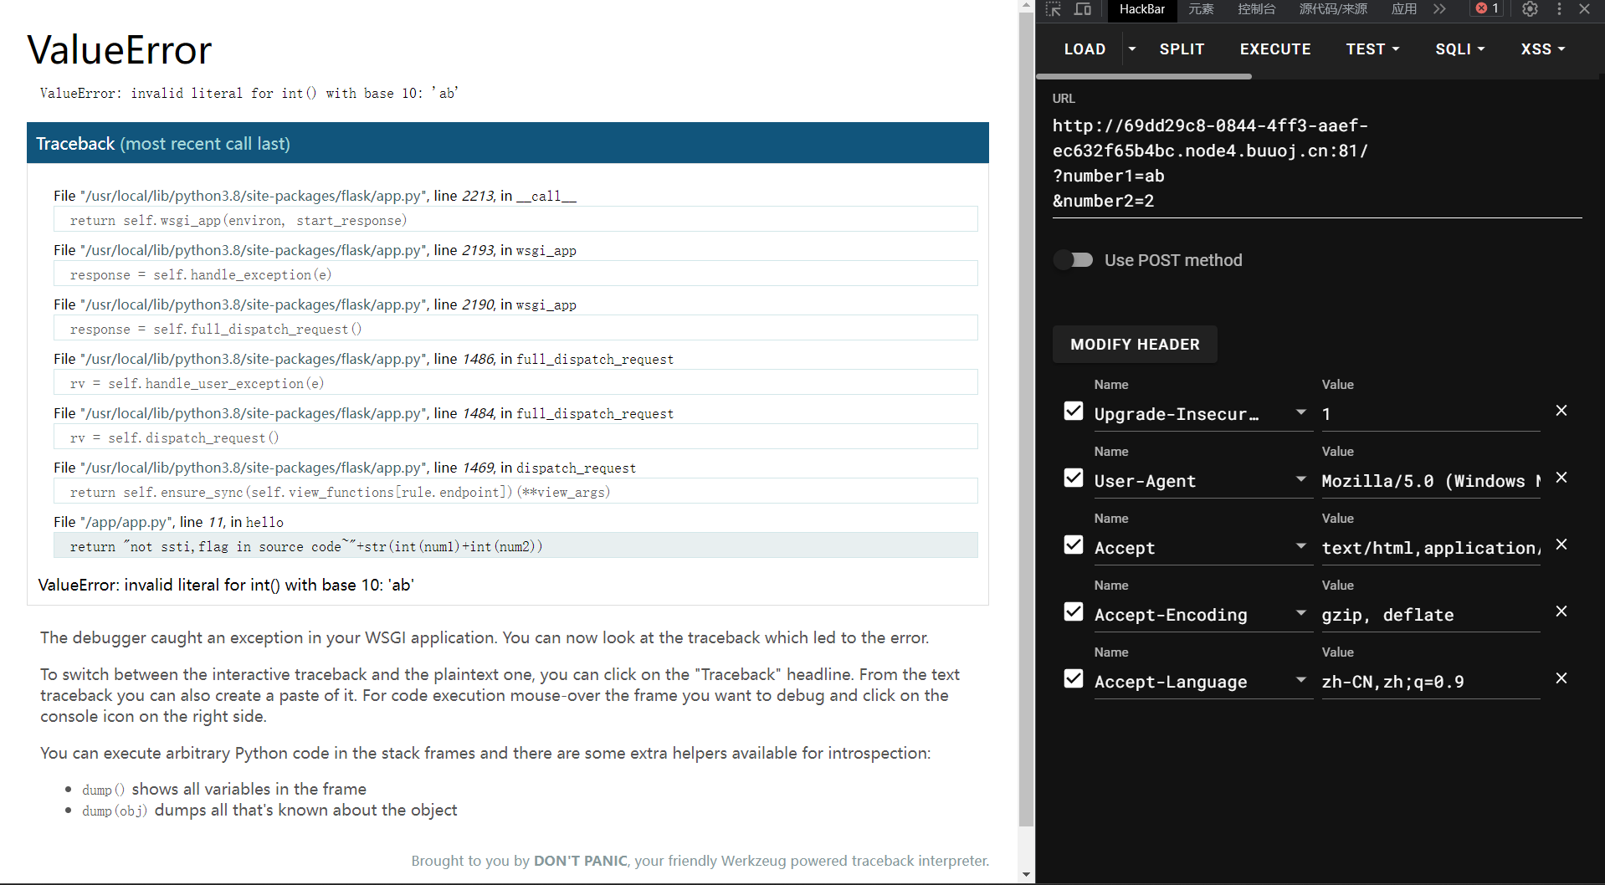
Task: Click the red error count badge
Action: tap(1487, 9)
